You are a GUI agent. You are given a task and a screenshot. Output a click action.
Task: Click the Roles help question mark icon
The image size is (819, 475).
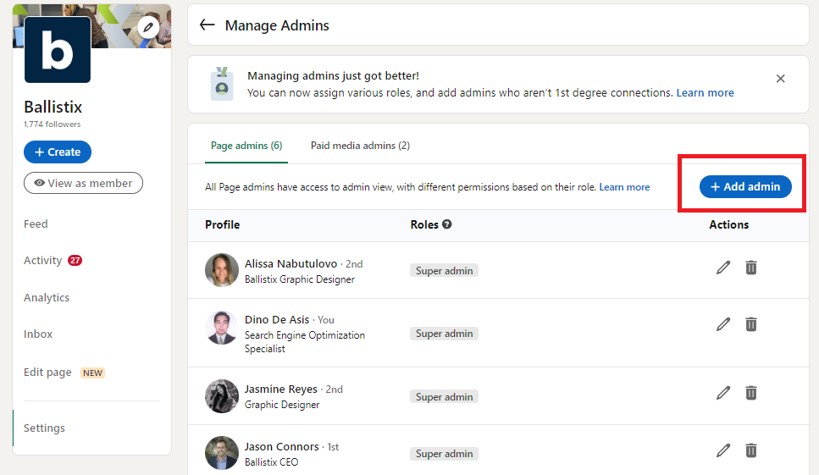pos(446,224)
